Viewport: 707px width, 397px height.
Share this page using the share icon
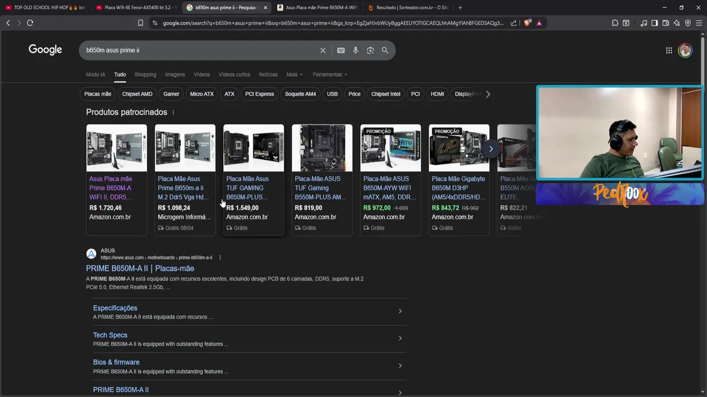tap(514, 23)
